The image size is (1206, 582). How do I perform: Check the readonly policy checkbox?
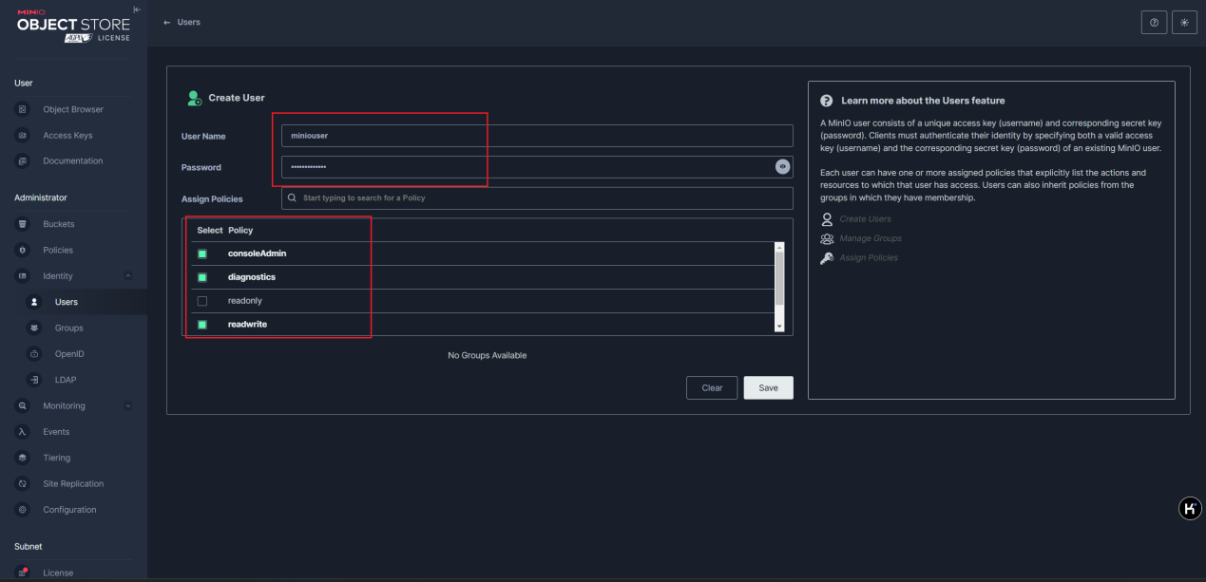pos(202,301)
